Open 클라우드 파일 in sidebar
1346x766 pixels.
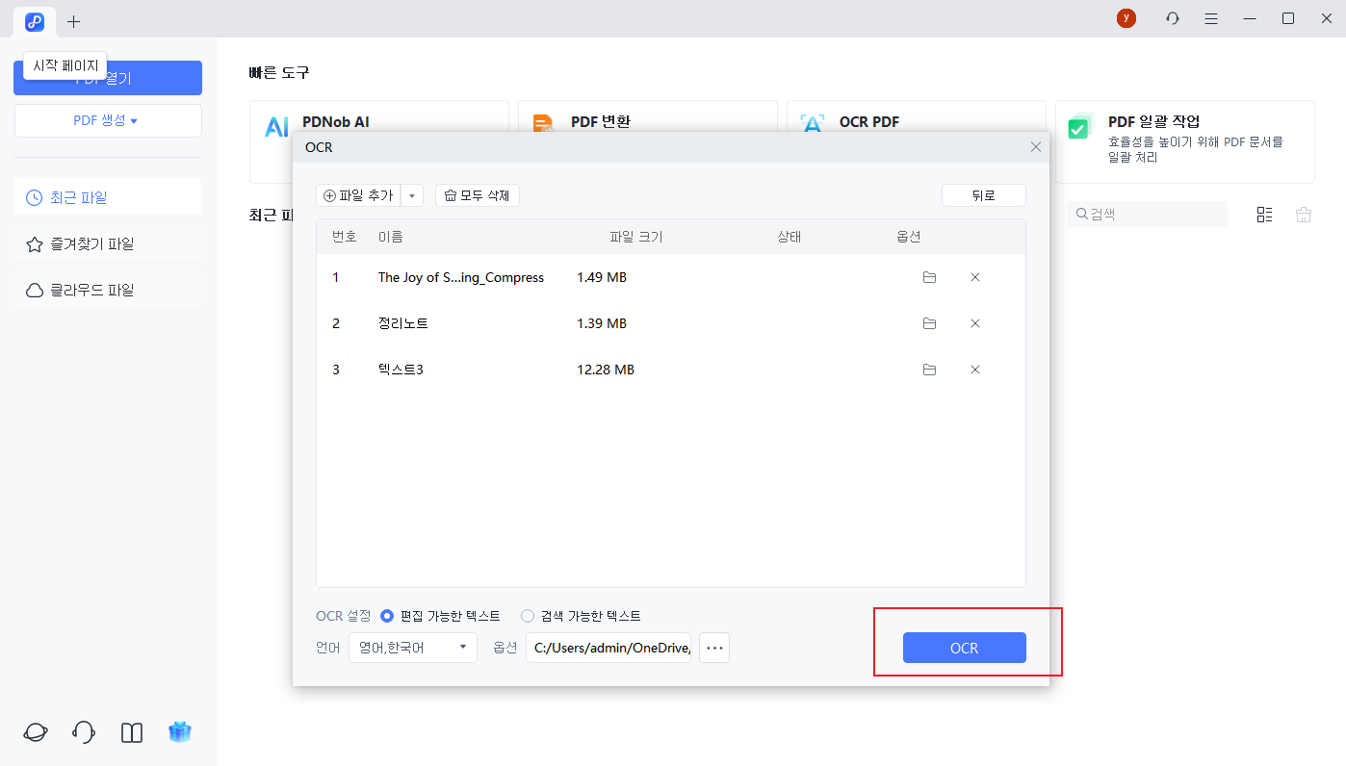[107, 290]
